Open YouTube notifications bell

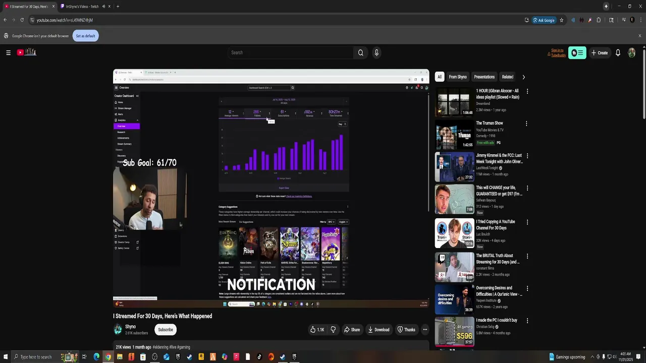pos(618,52)
